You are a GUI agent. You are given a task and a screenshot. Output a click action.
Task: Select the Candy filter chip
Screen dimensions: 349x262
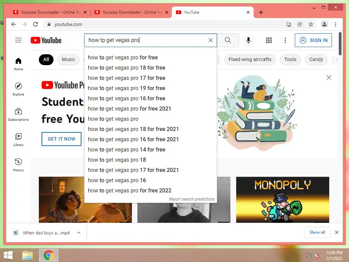(316, 59)
